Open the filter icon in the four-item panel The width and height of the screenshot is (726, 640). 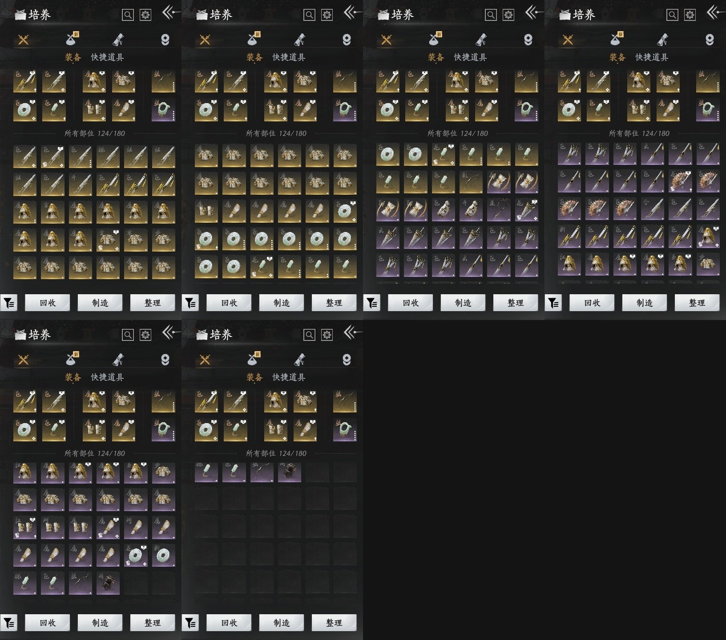click(190, 623)
